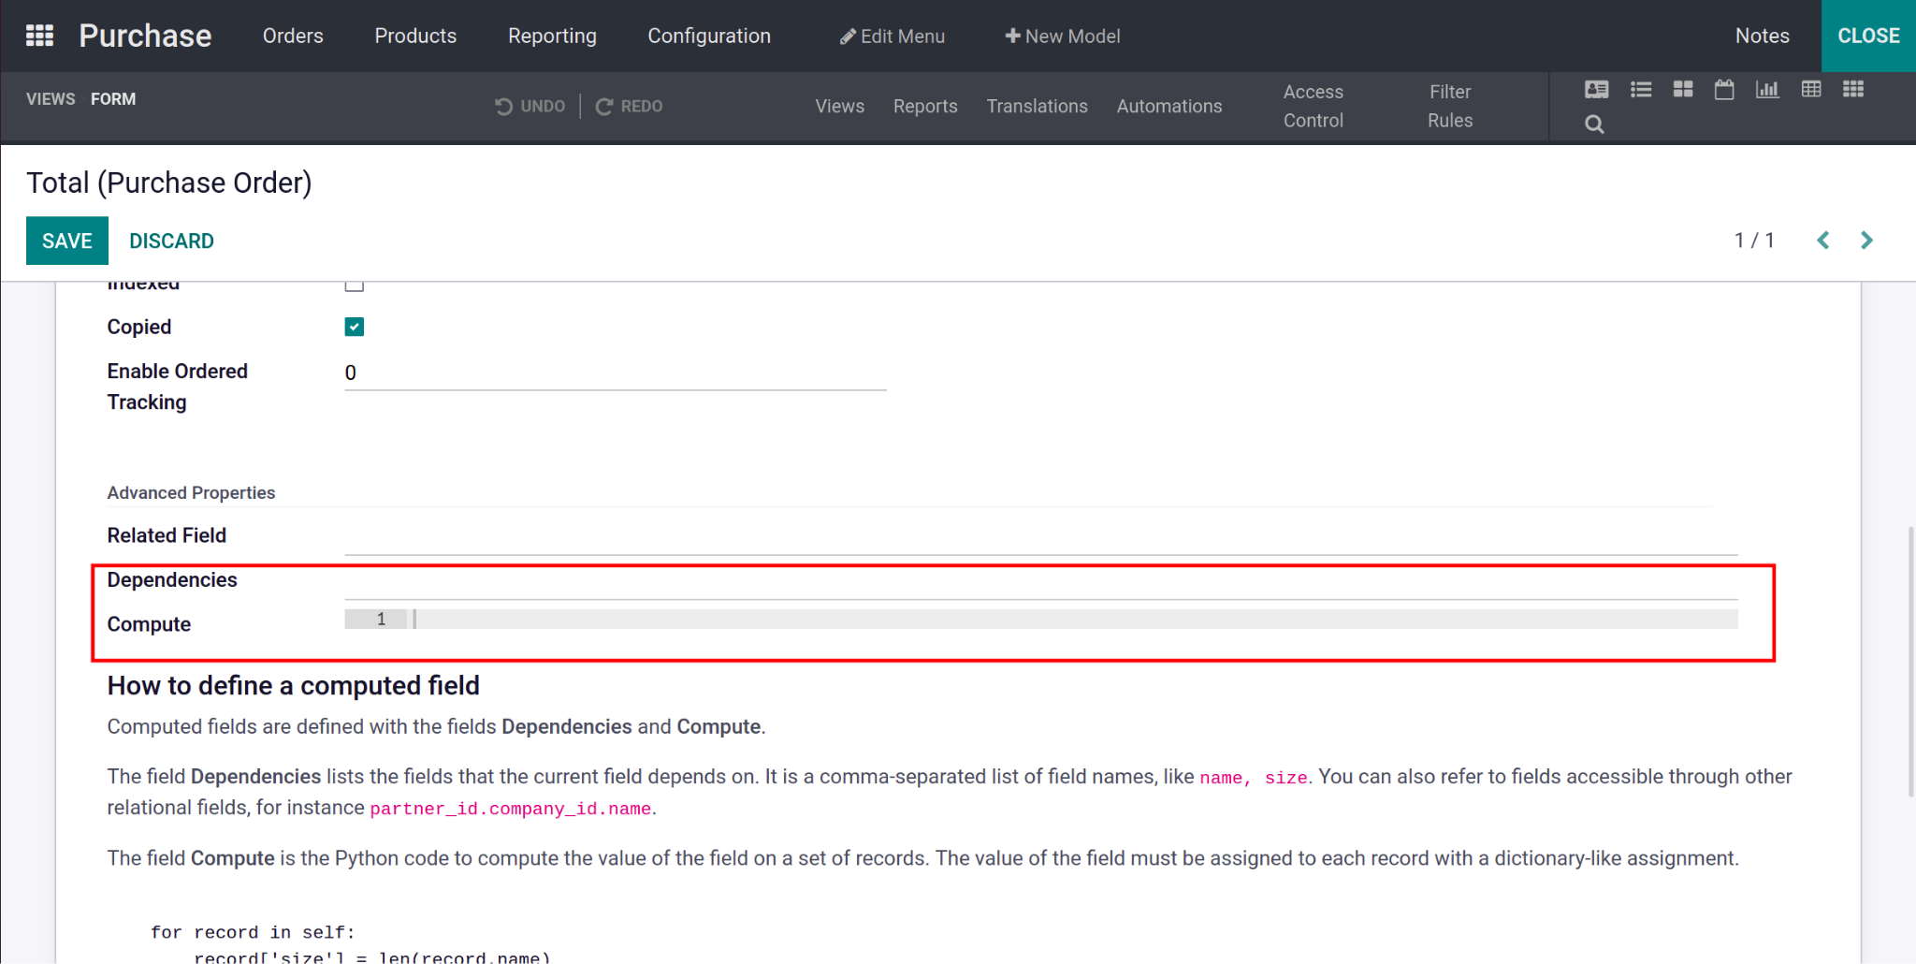1916x964 pixels.
Task: Open the Orders menu
Action: coord(293,36)
